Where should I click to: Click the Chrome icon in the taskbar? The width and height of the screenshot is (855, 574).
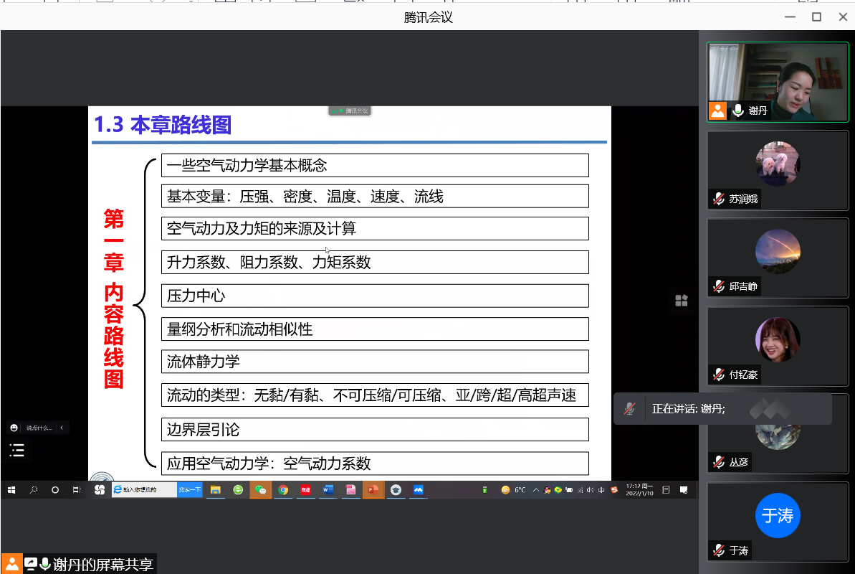pos(283,490)
